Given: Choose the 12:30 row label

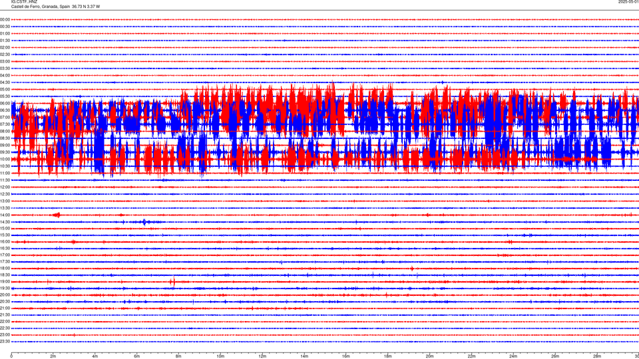Looking at the screenshot, I should point(5,193).
